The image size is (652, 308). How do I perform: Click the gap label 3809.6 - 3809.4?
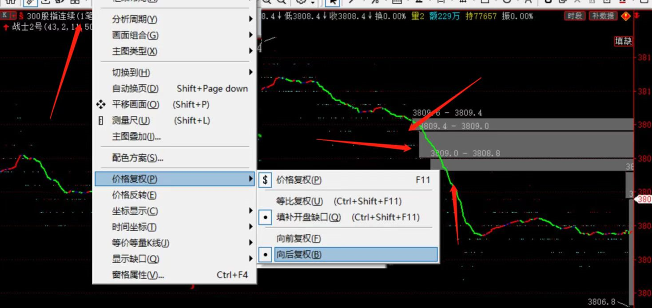pyautogui.click(x=447, y=113)
